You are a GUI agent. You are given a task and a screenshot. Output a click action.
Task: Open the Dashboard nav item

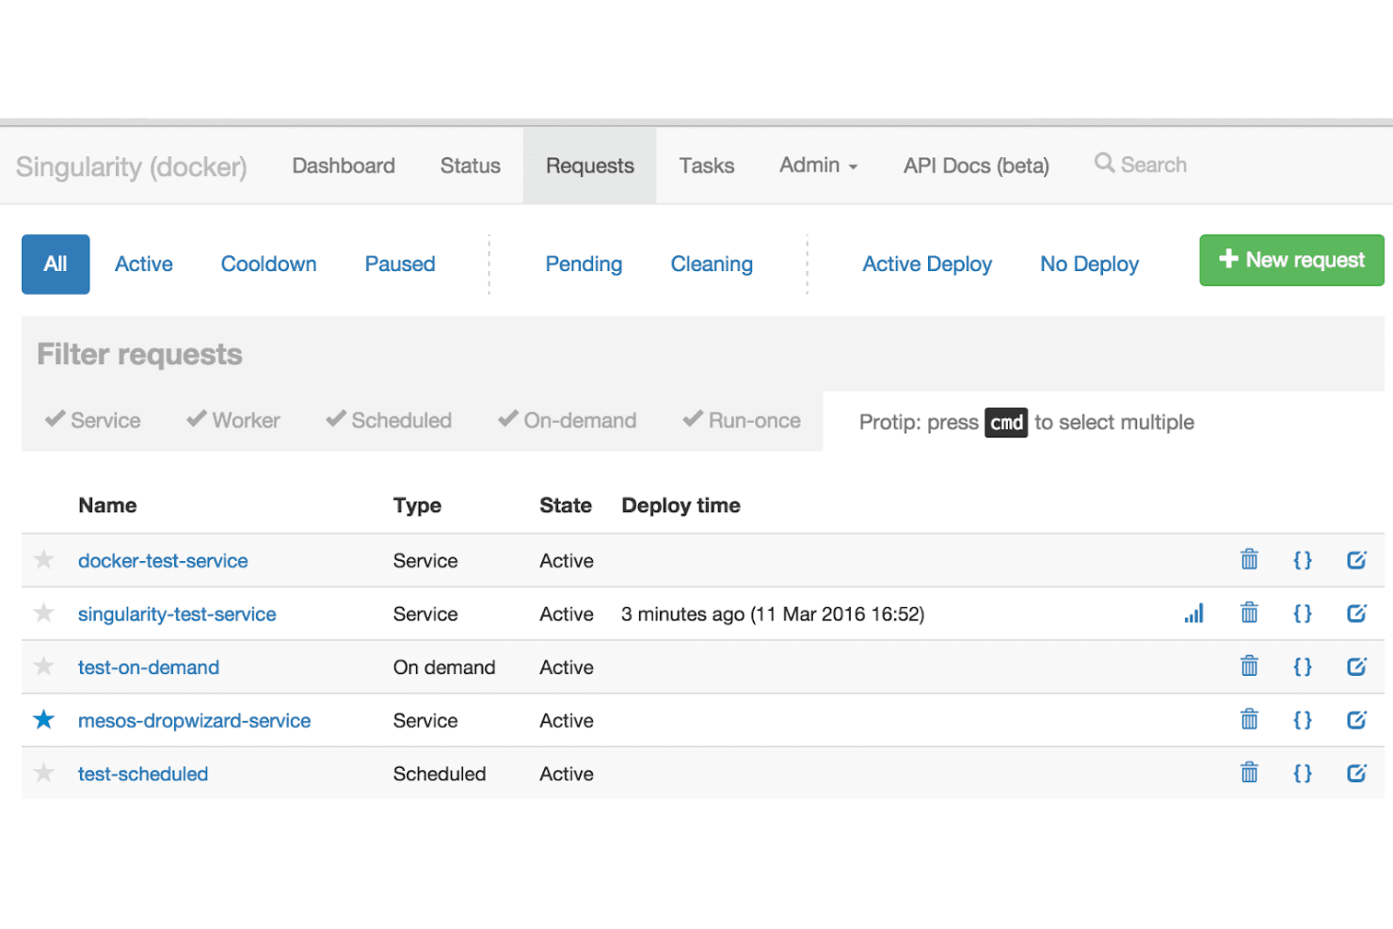tap(344, 166)
